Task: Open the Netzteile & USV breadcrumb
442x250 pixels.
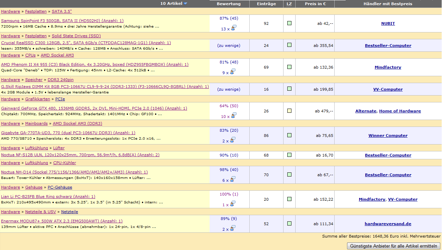Action: click(x=40, y=212)
